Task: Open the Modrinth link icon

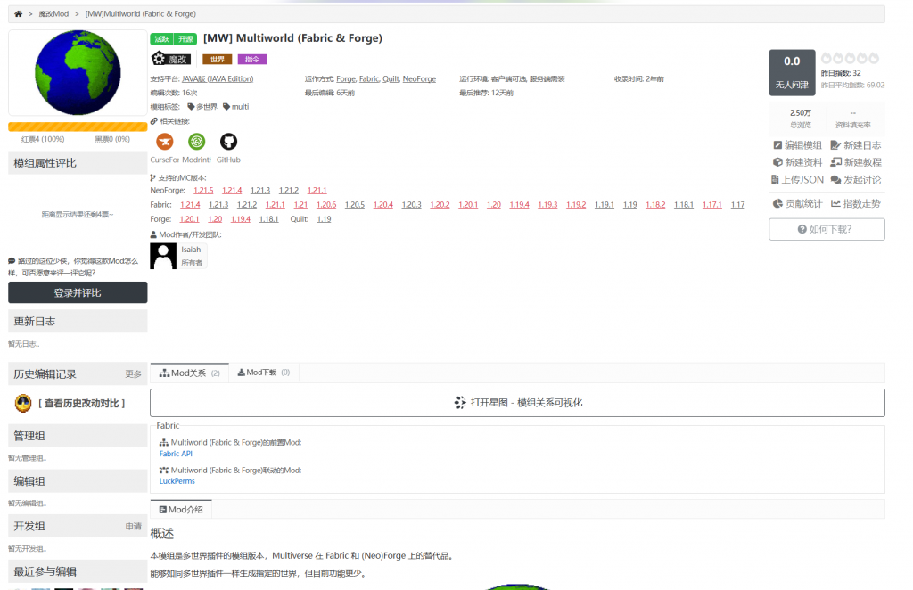Action: pos(197,142)
